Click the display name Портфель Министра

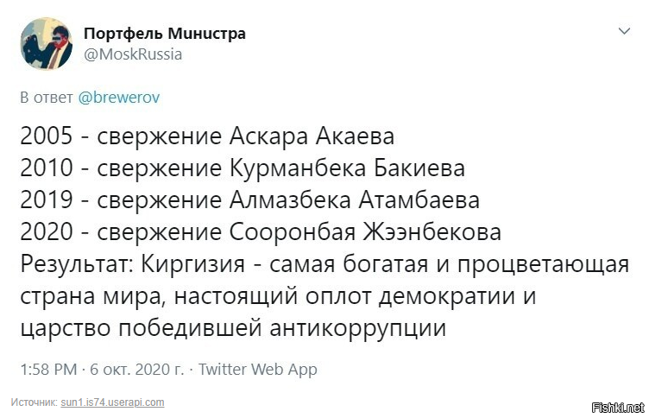coord(165,33)
